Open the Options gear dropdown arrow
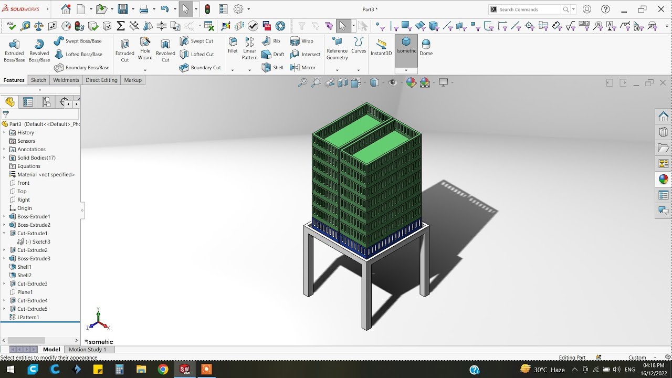Viewport: 672px width, 378px height. 248,9
